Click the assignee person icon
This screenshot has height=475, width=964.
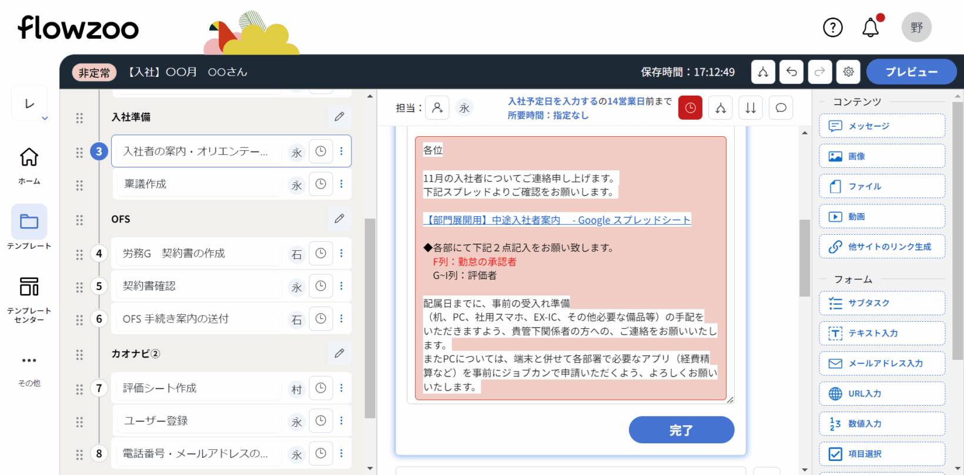pos(437,108)
